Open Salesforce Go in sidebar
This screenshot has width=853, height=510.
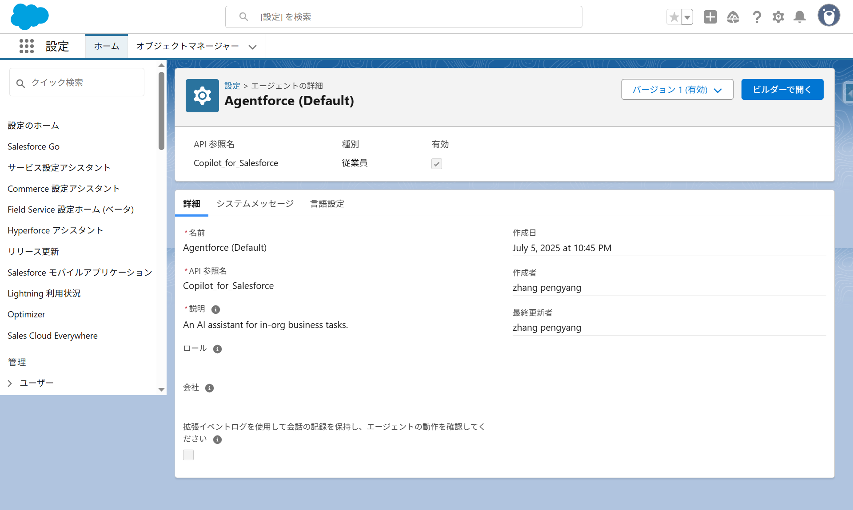(x=33, y=146)
